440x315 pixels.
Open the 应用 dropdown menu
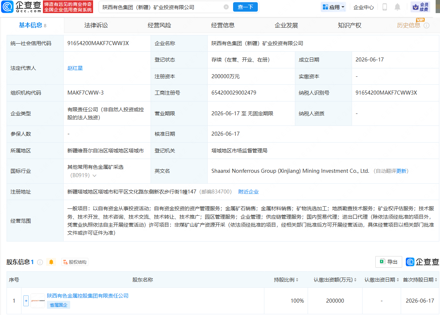pos(333,7)
